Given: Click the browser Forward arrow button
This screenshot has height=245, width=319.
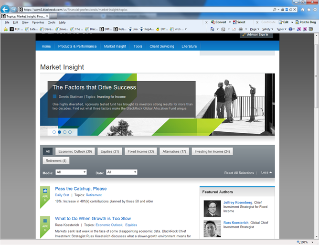Looking at the screenshot, I should (x=13, y=10).
